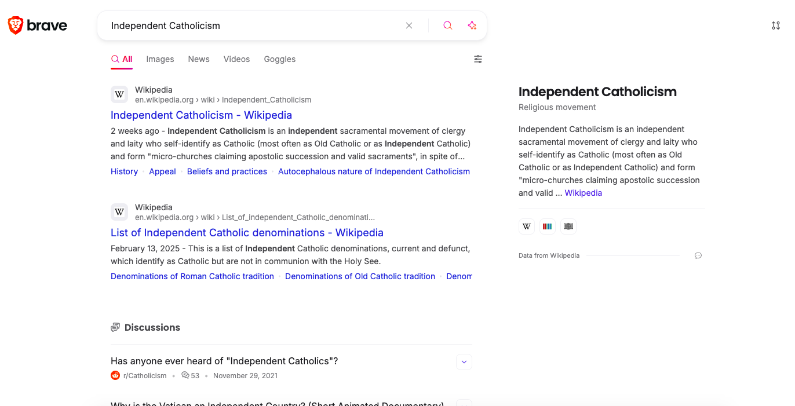Click the Wikipedia favicon beside the Independent Catholicism result

[119, 94]
